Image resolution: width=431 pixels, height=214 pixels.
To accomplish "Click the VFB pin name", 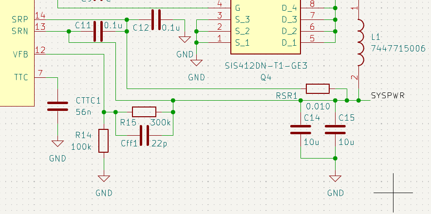I will coord(20,54).
